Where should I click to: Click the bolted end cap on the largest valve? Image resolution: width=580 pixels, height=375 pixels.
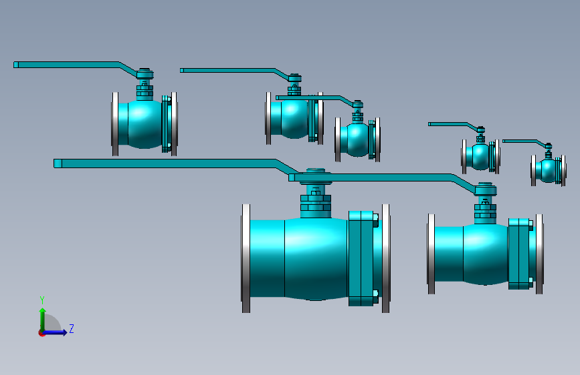click(361, 258)
